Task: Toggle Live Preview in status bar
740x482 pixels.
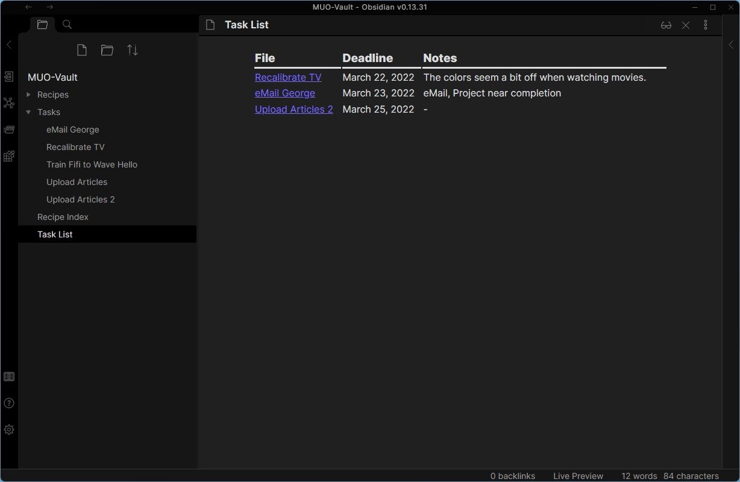Action: pos(578,476)
